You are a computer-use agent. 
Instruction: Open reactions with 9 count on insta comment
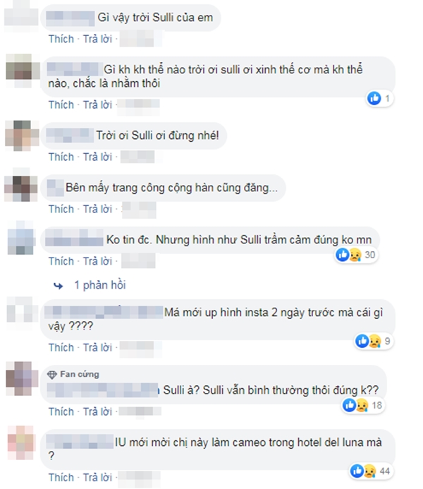(373, 341)
